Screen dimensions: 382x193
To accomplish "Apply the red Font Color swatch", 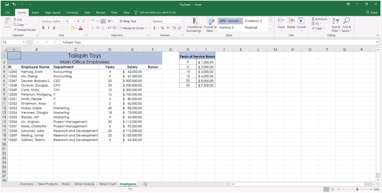I will [81, 28].
